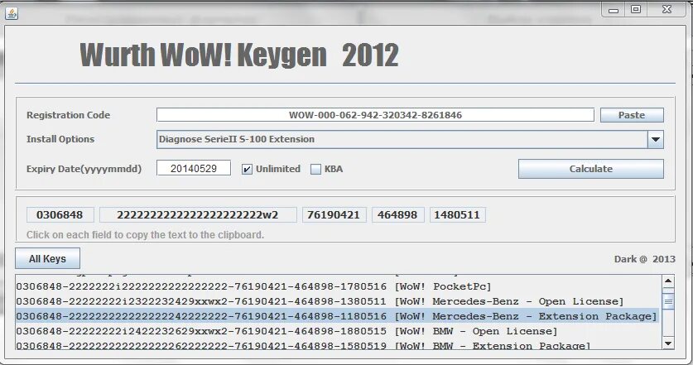693x365 pixels.
Task: Click the Java icon in the title bar
Action: tap(12, 14)
